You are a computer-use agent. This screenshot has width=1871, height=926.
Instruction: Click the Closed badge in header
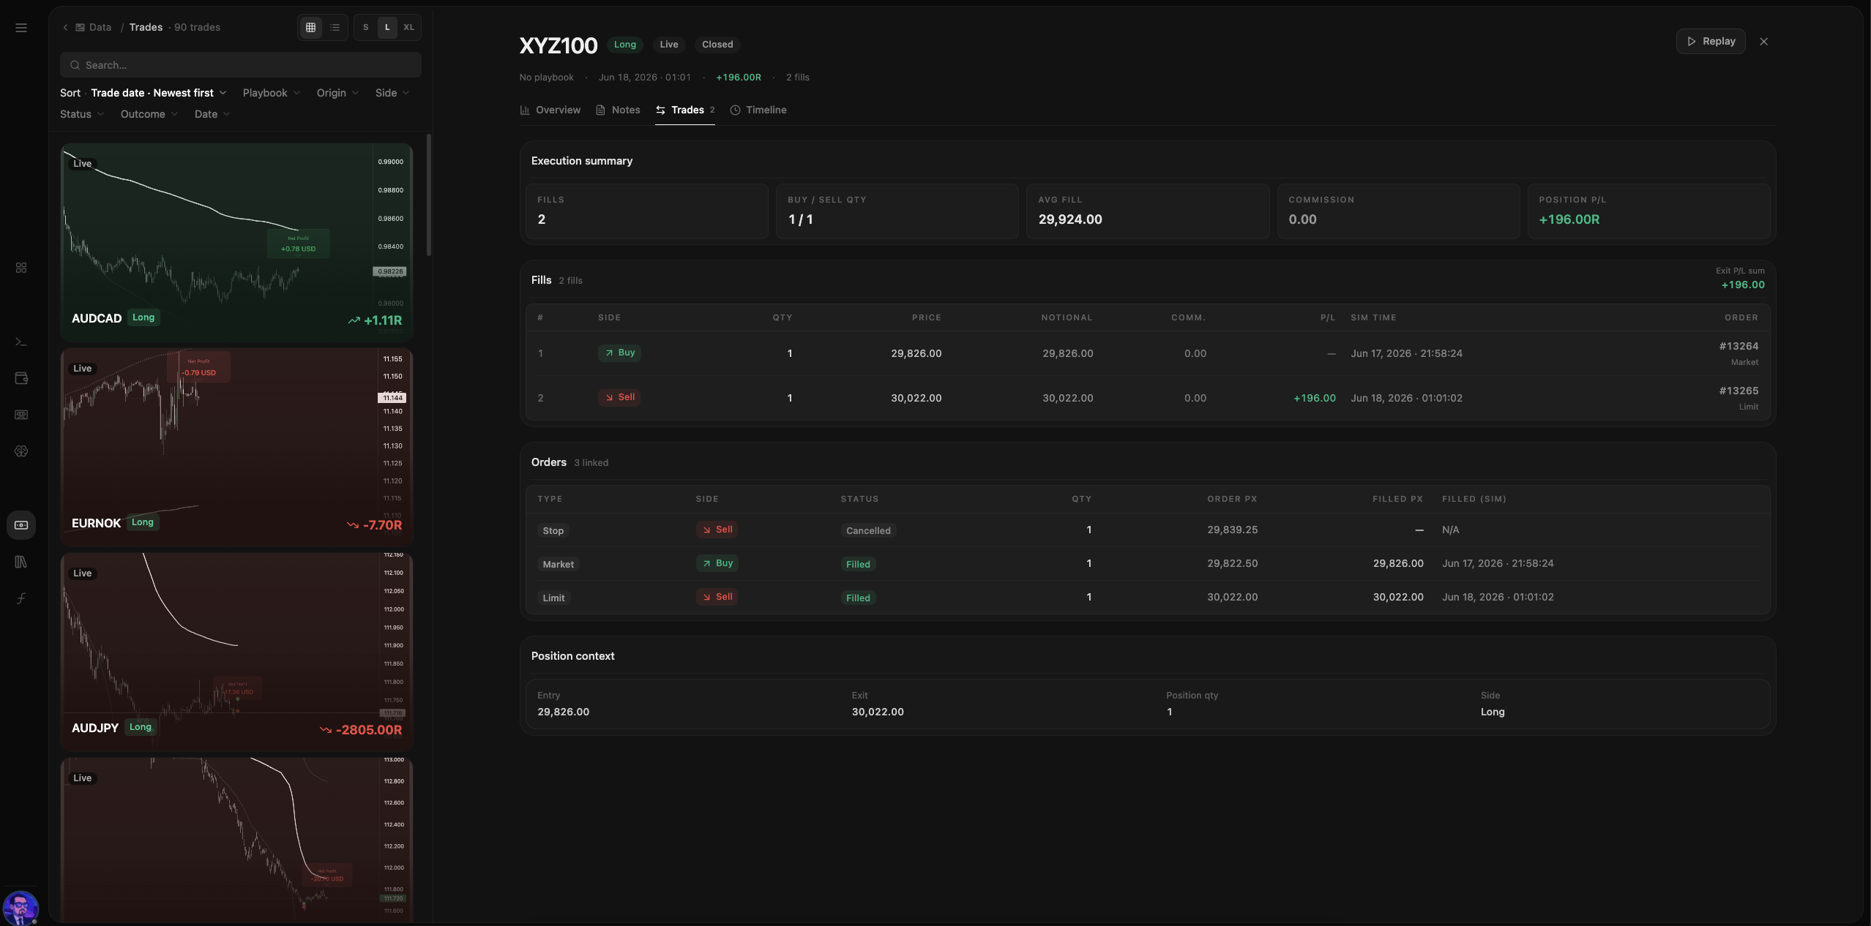[717, 45]
